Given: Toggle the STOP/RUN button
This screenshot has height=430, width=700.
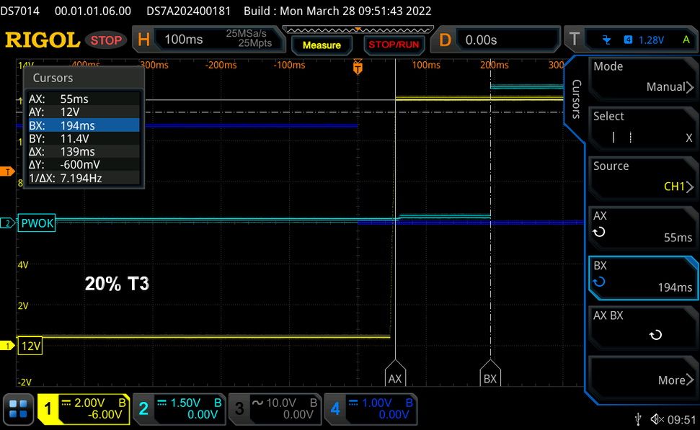Looking at the screenshot, I should coord(394,45).
